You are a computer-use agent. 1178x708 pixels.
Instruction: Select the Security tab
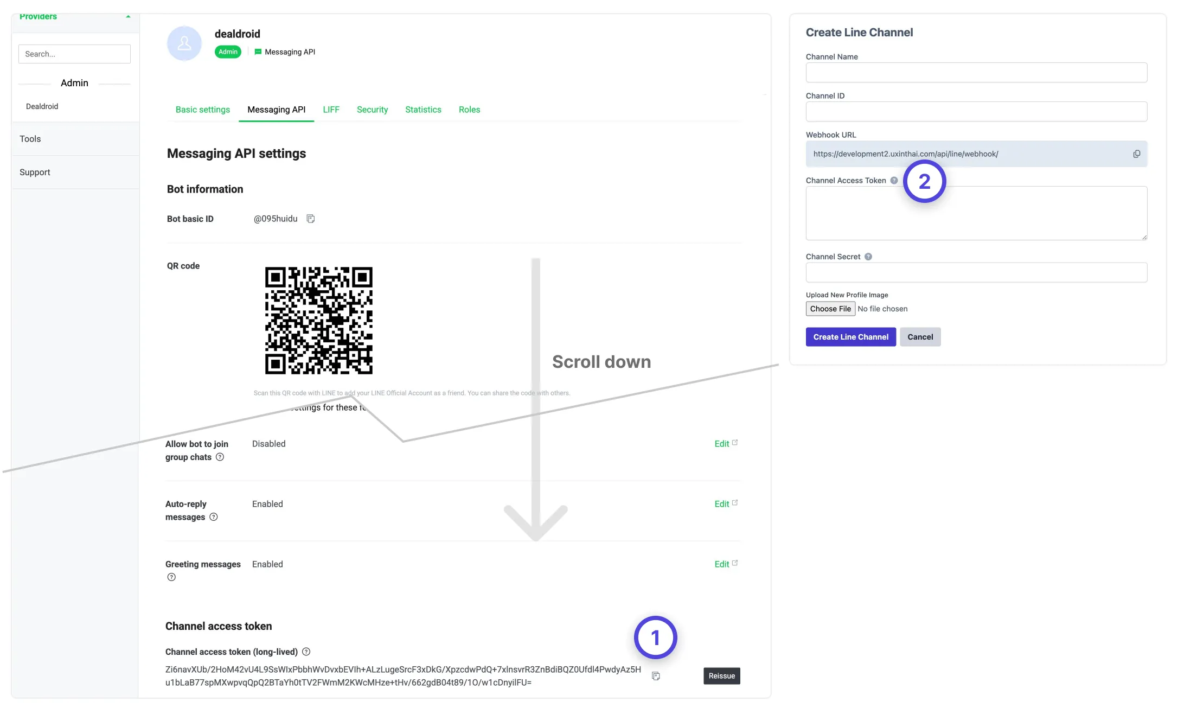point(372,110)
